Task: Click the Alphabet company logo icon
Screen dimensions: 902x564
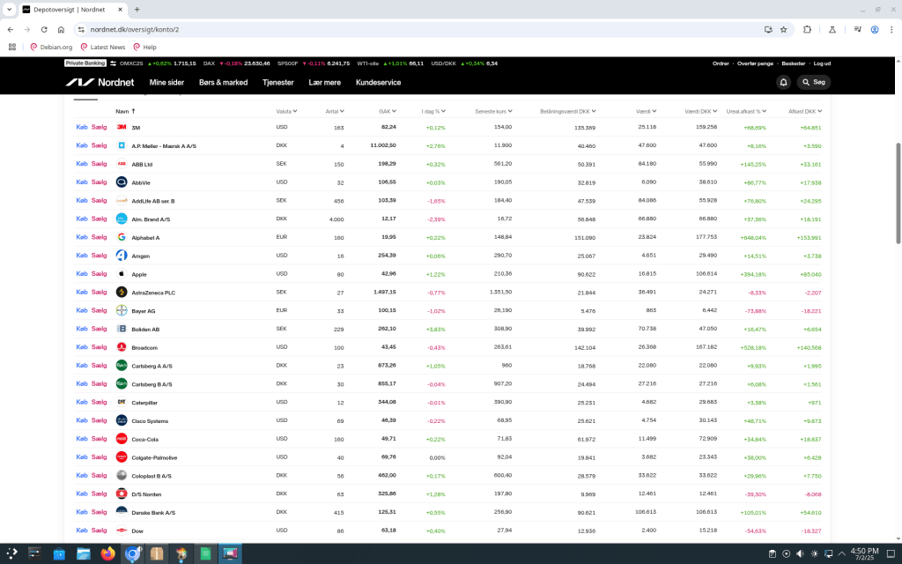Action: point(122,237)
